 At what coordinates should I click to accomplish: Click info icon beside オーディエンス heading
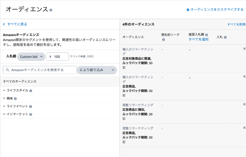(51, 10)
